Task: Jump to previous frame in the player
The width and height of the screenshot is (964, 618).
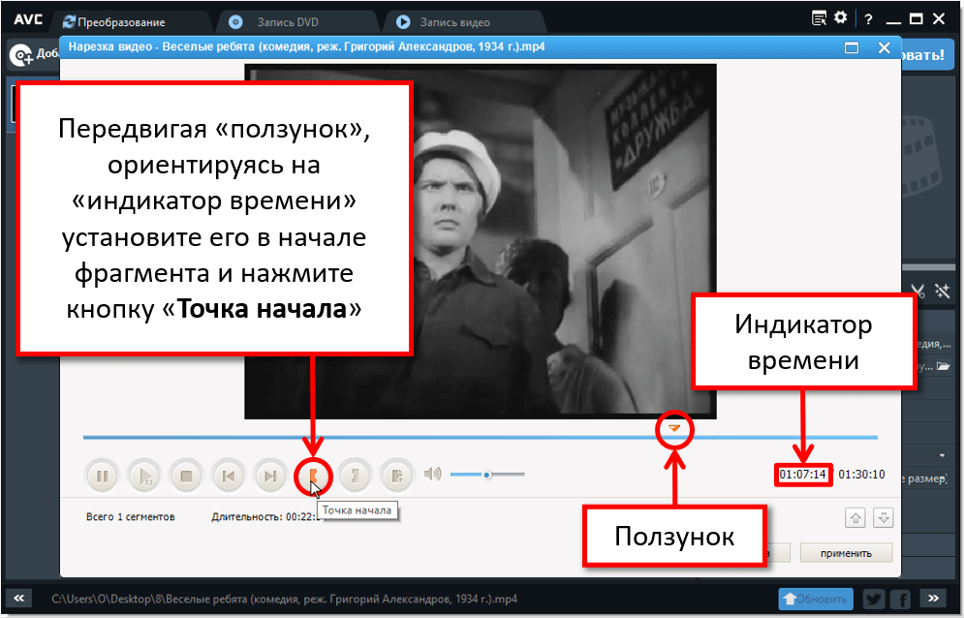Action: (x=228, y=476)
